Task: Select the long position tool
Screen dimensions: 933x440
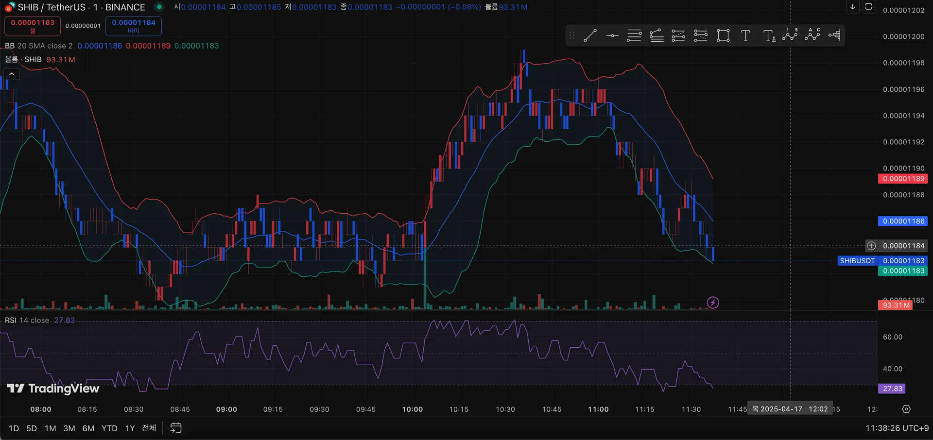Action: (x=678, y=35)
